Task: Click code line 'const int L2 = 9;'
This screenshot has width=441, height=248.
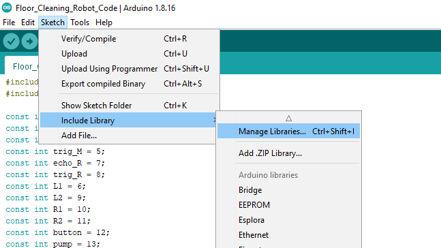Action: click(46, 198)
